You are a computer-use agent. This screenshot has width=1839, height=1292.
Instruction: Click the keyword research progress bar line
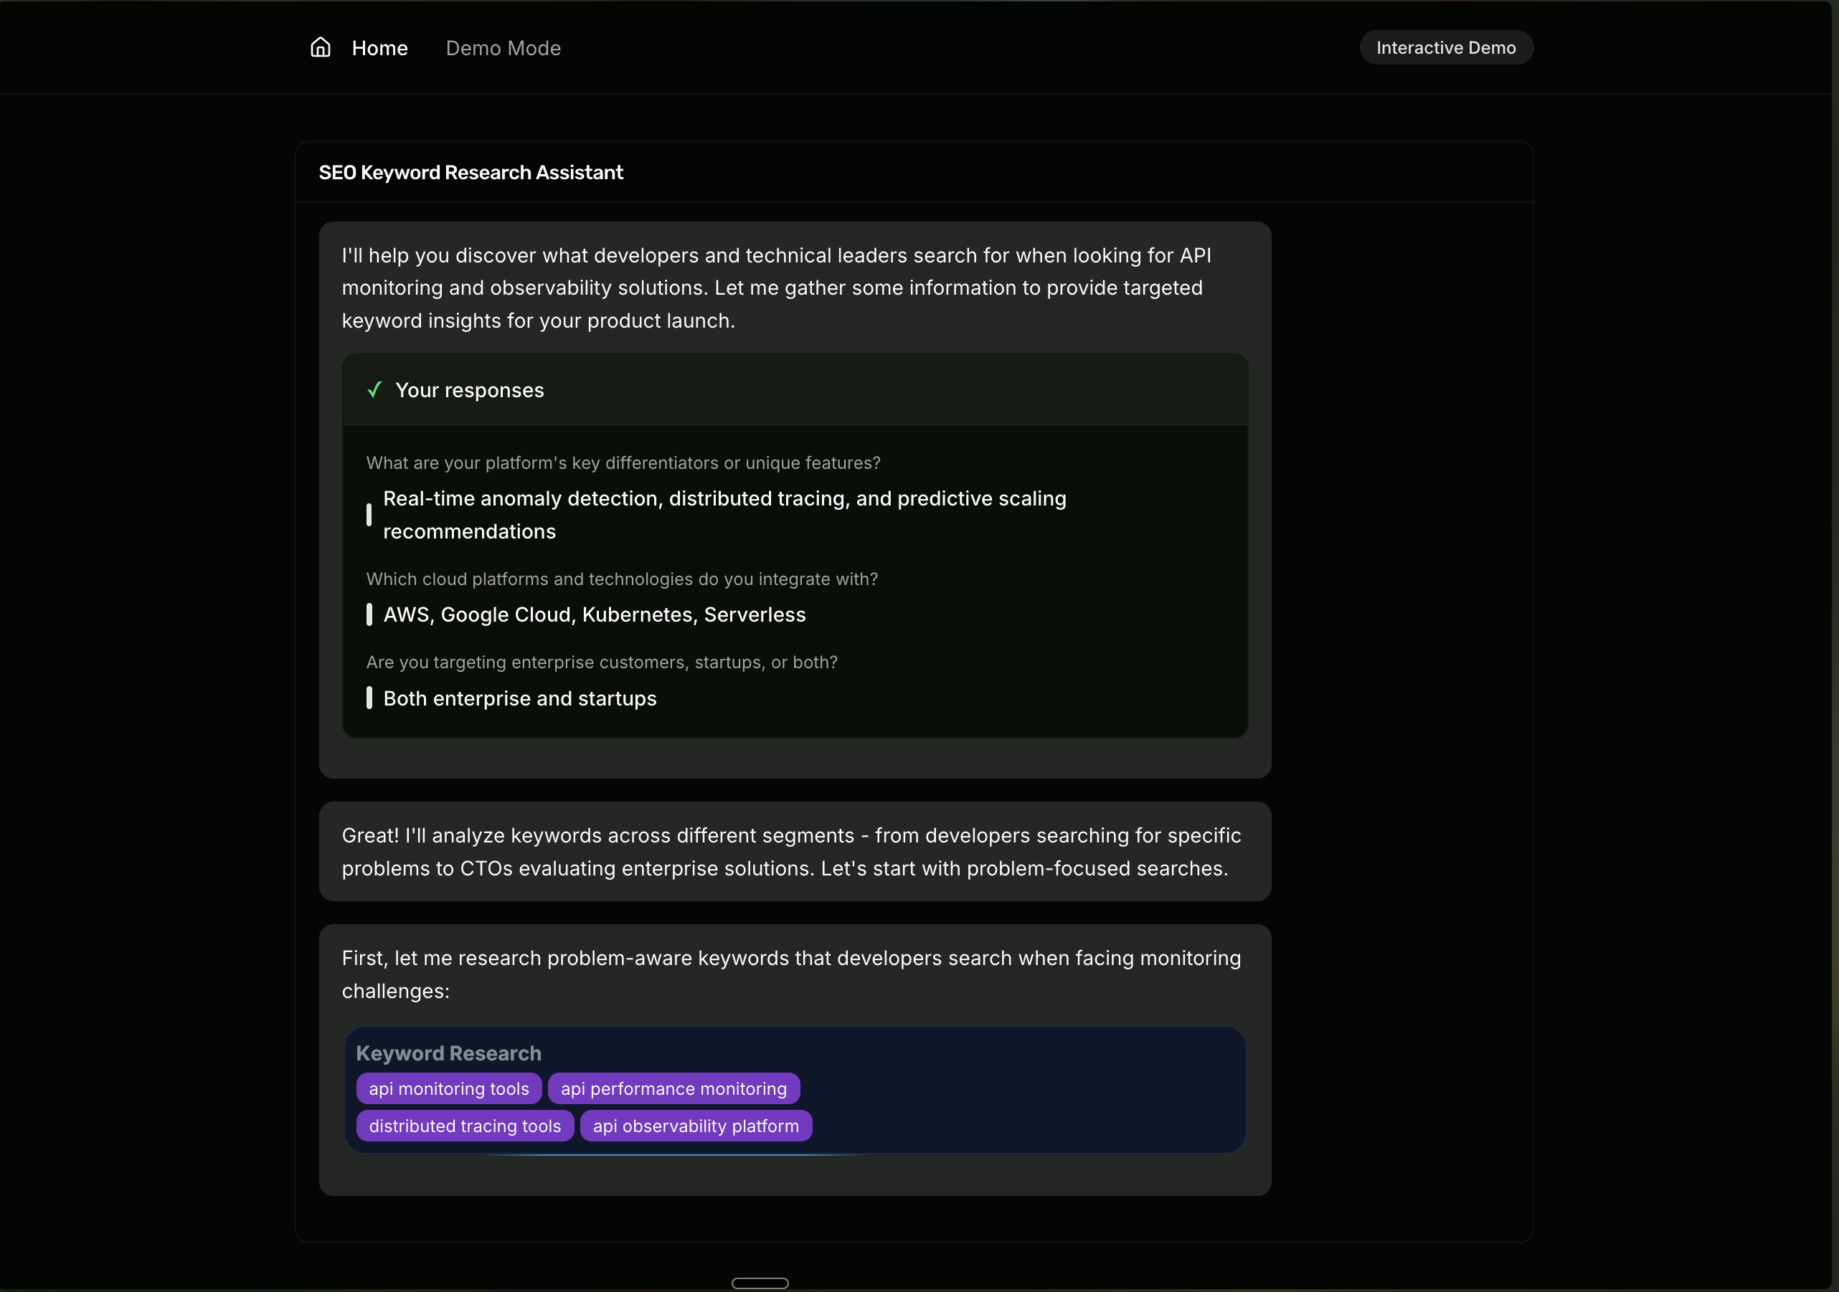(673, 1154)
